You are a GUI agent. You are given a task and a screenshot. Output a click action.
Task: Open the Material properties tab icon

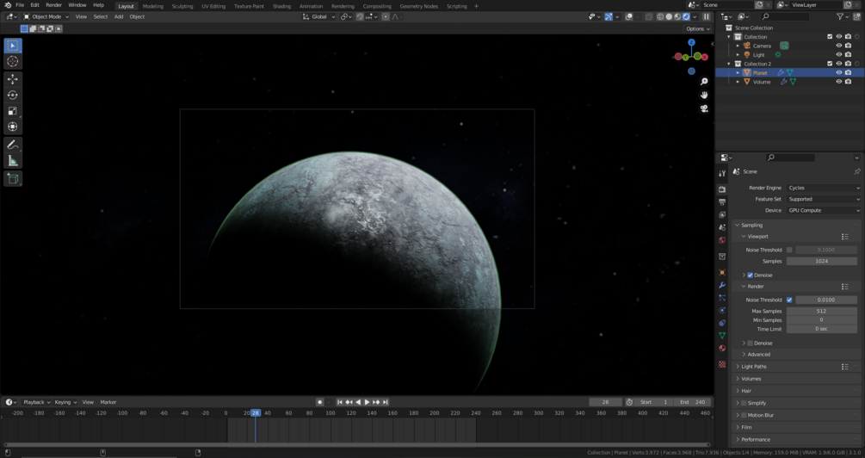coord(722,348)
